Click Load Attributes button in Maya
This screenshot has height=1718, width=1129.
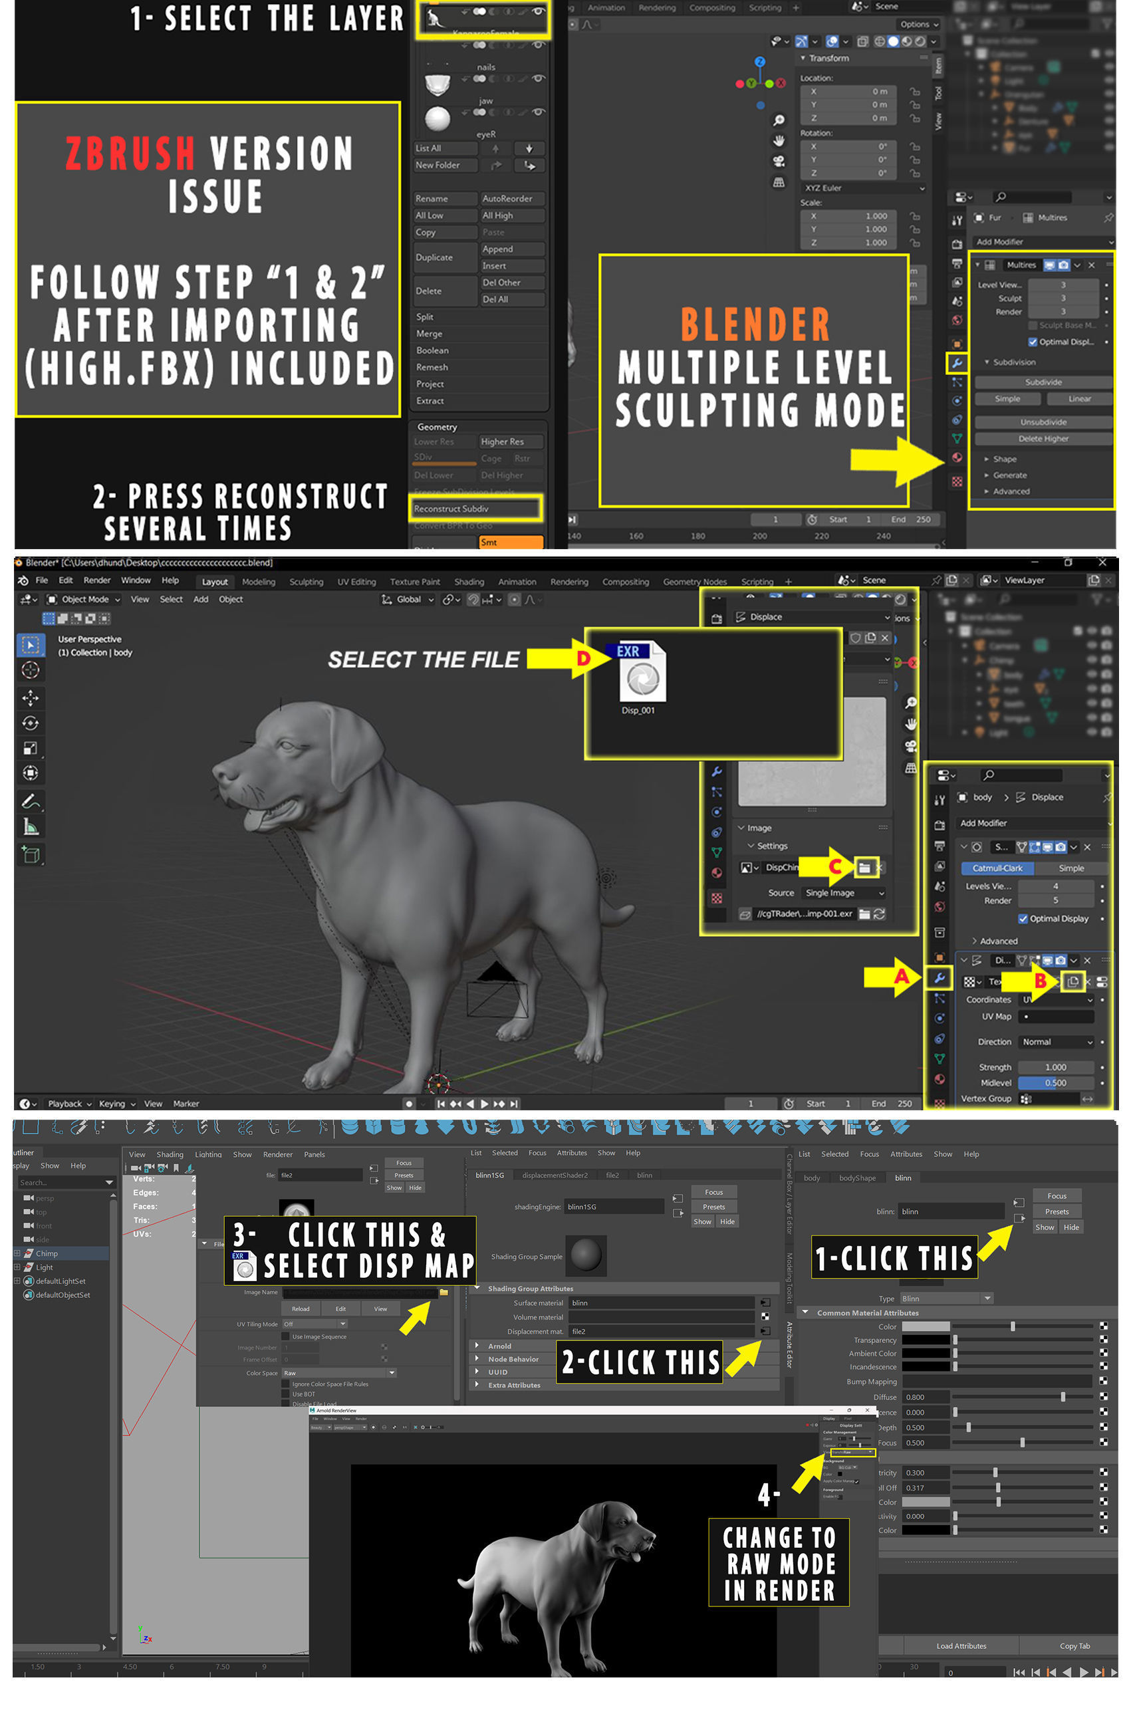(x=960, y=1646)
